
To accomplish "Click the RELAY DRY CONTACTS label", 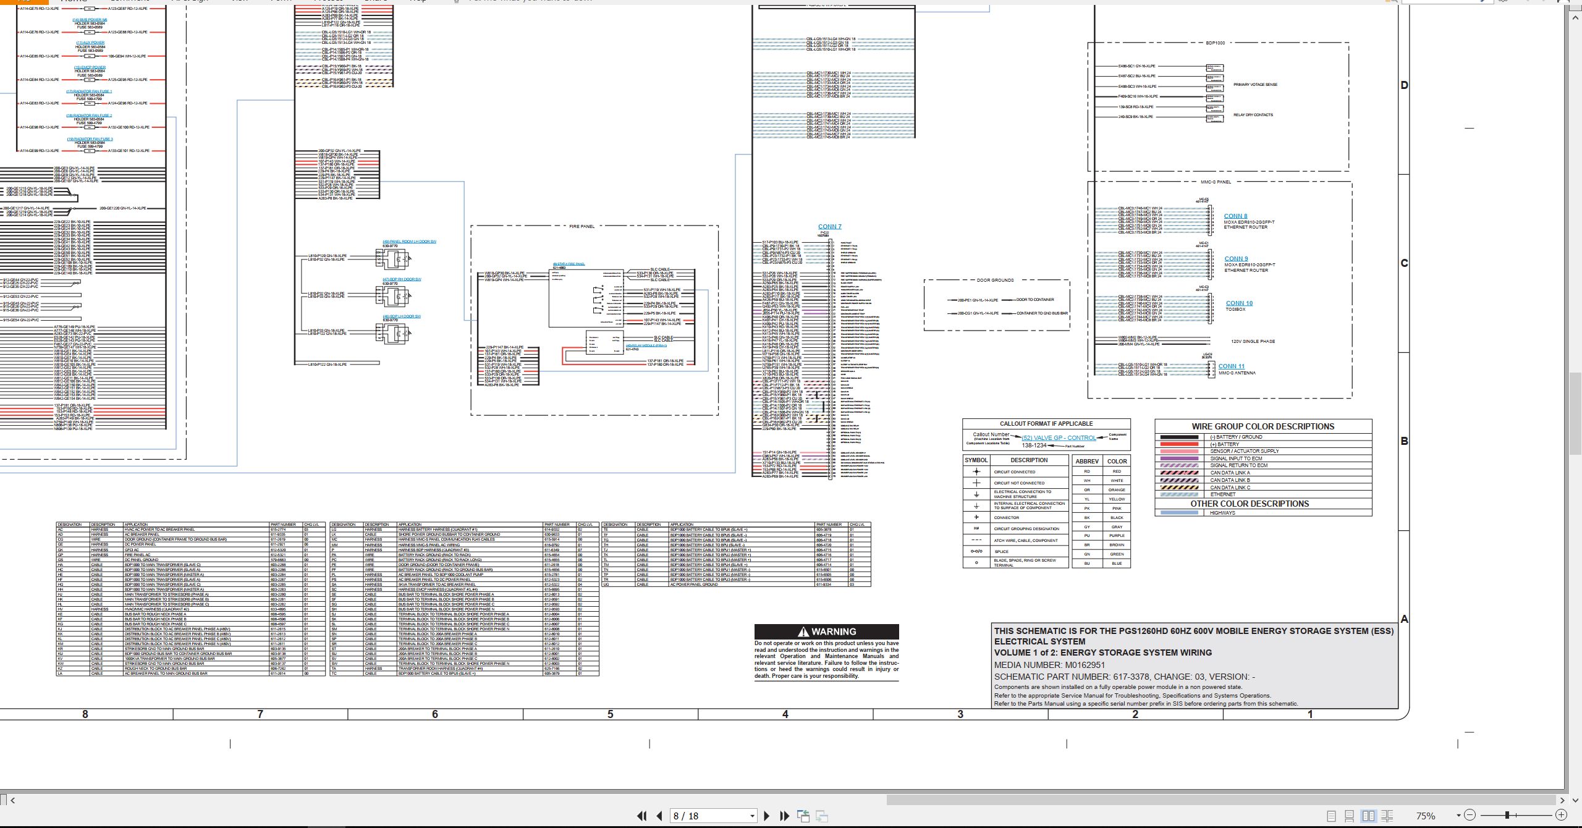I will 1253,115.
